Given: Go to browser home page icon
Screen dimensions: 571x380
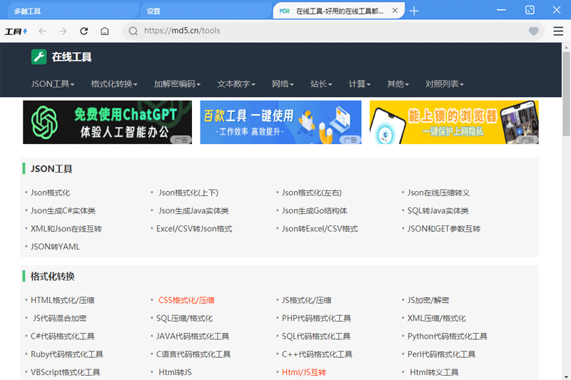Looking at the screenshot, I should tap(104, 31).
